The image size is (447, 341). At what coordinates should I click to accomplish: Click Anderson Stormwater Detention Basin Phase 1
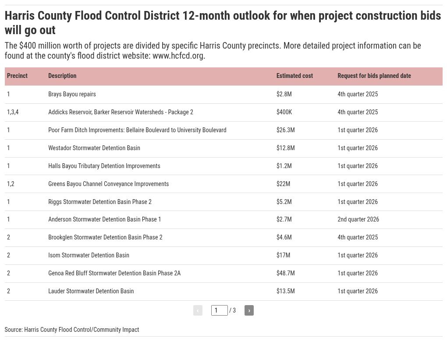click(x=104, y=219)
